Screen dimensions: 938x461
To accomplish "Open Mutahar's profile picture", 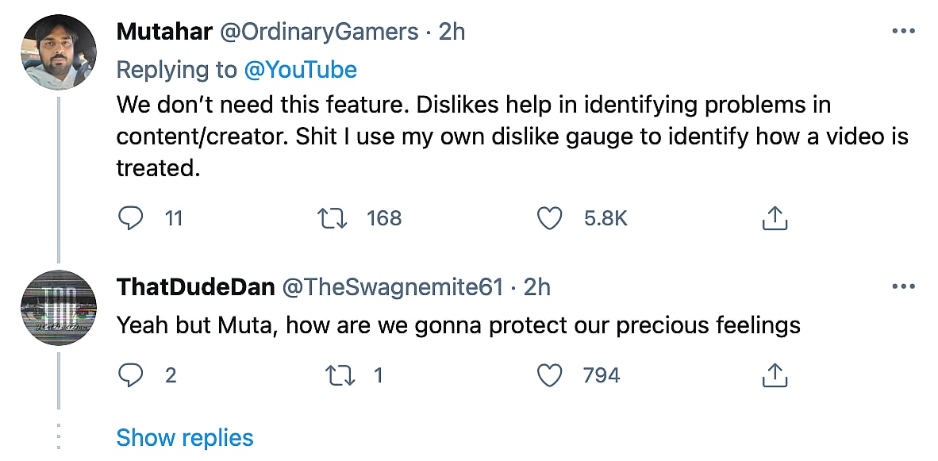I will tap(59, 52).
